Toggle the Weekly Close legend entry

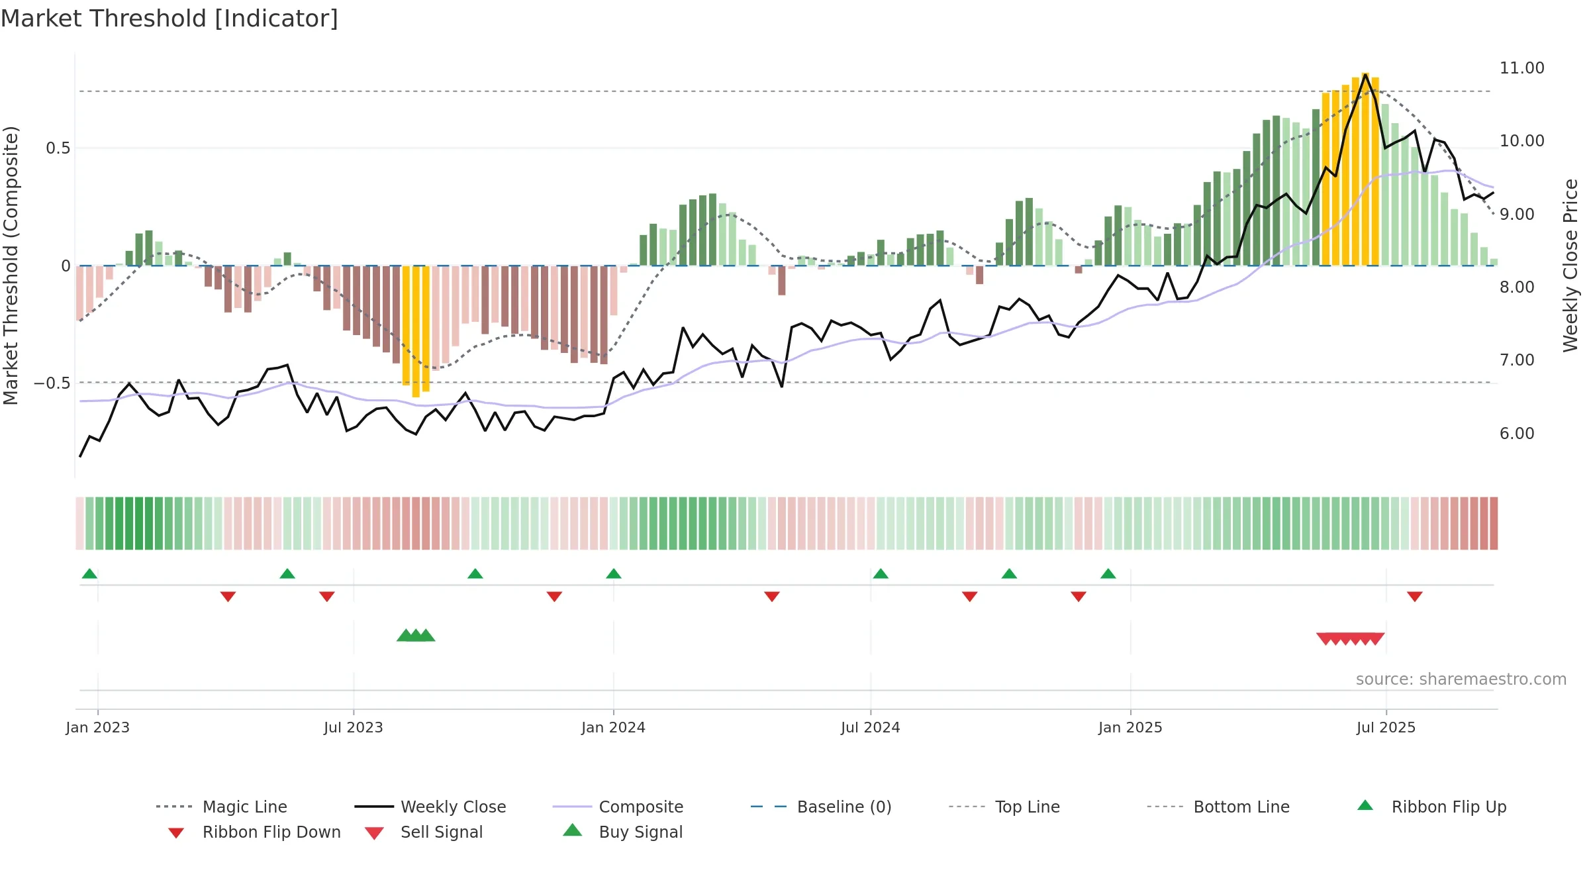pos(430,807)
